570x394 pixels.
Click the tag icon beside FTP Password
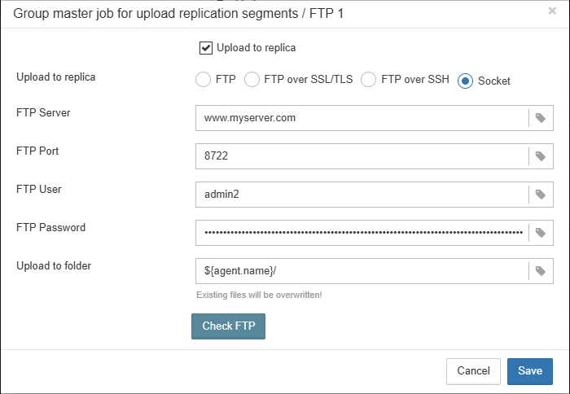541,233
